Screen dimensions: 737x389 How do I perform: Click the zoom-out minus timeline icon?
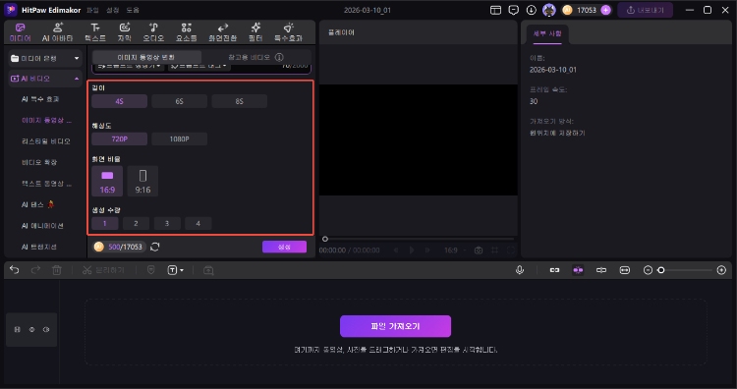click(x=648, y=270)
